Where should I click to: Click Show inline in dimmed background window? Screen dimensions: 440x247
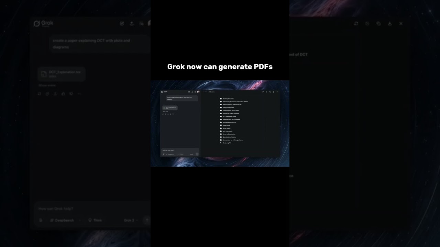pyautogui.click(x=47, y=85)
